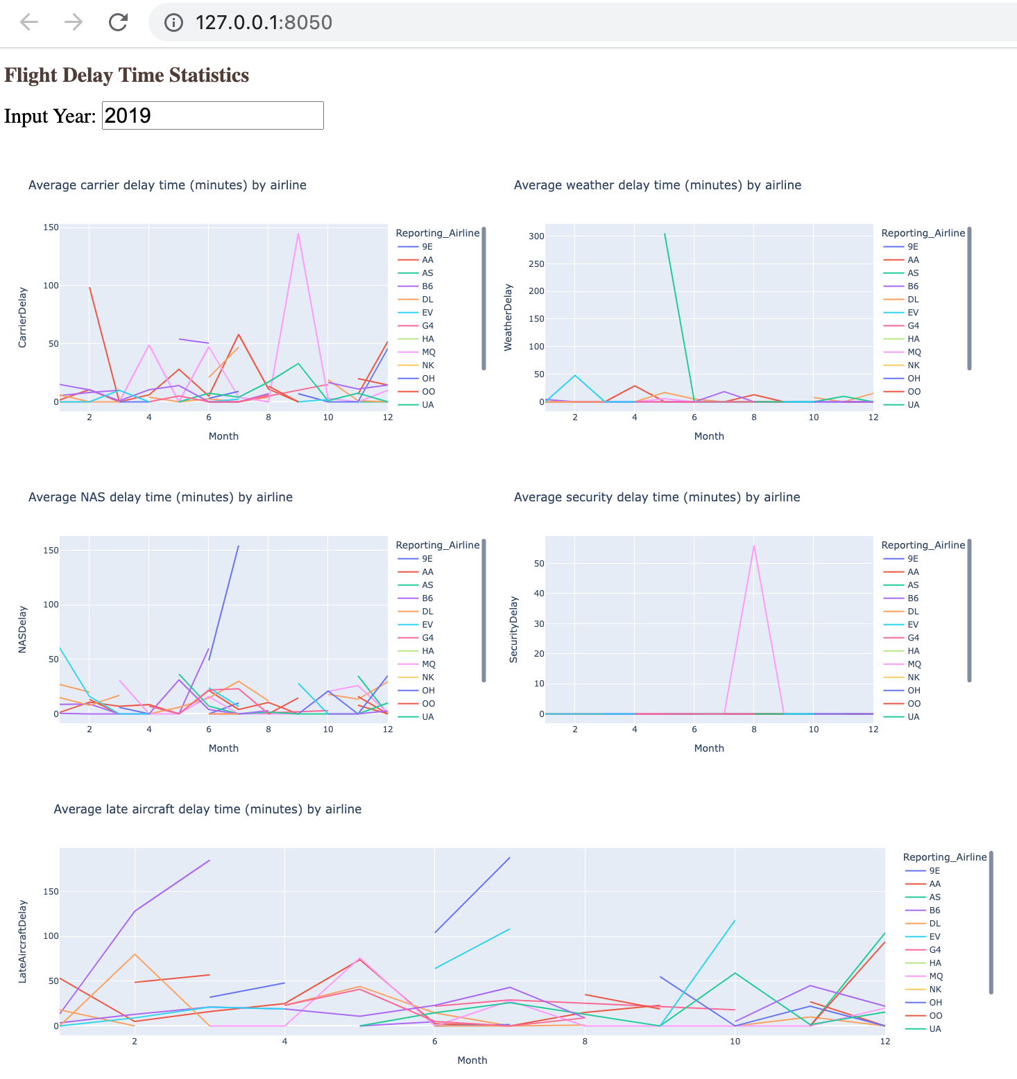Hide OO in the carrier delay legend
Screen dimensions: 1017x1079
point(426,391)
